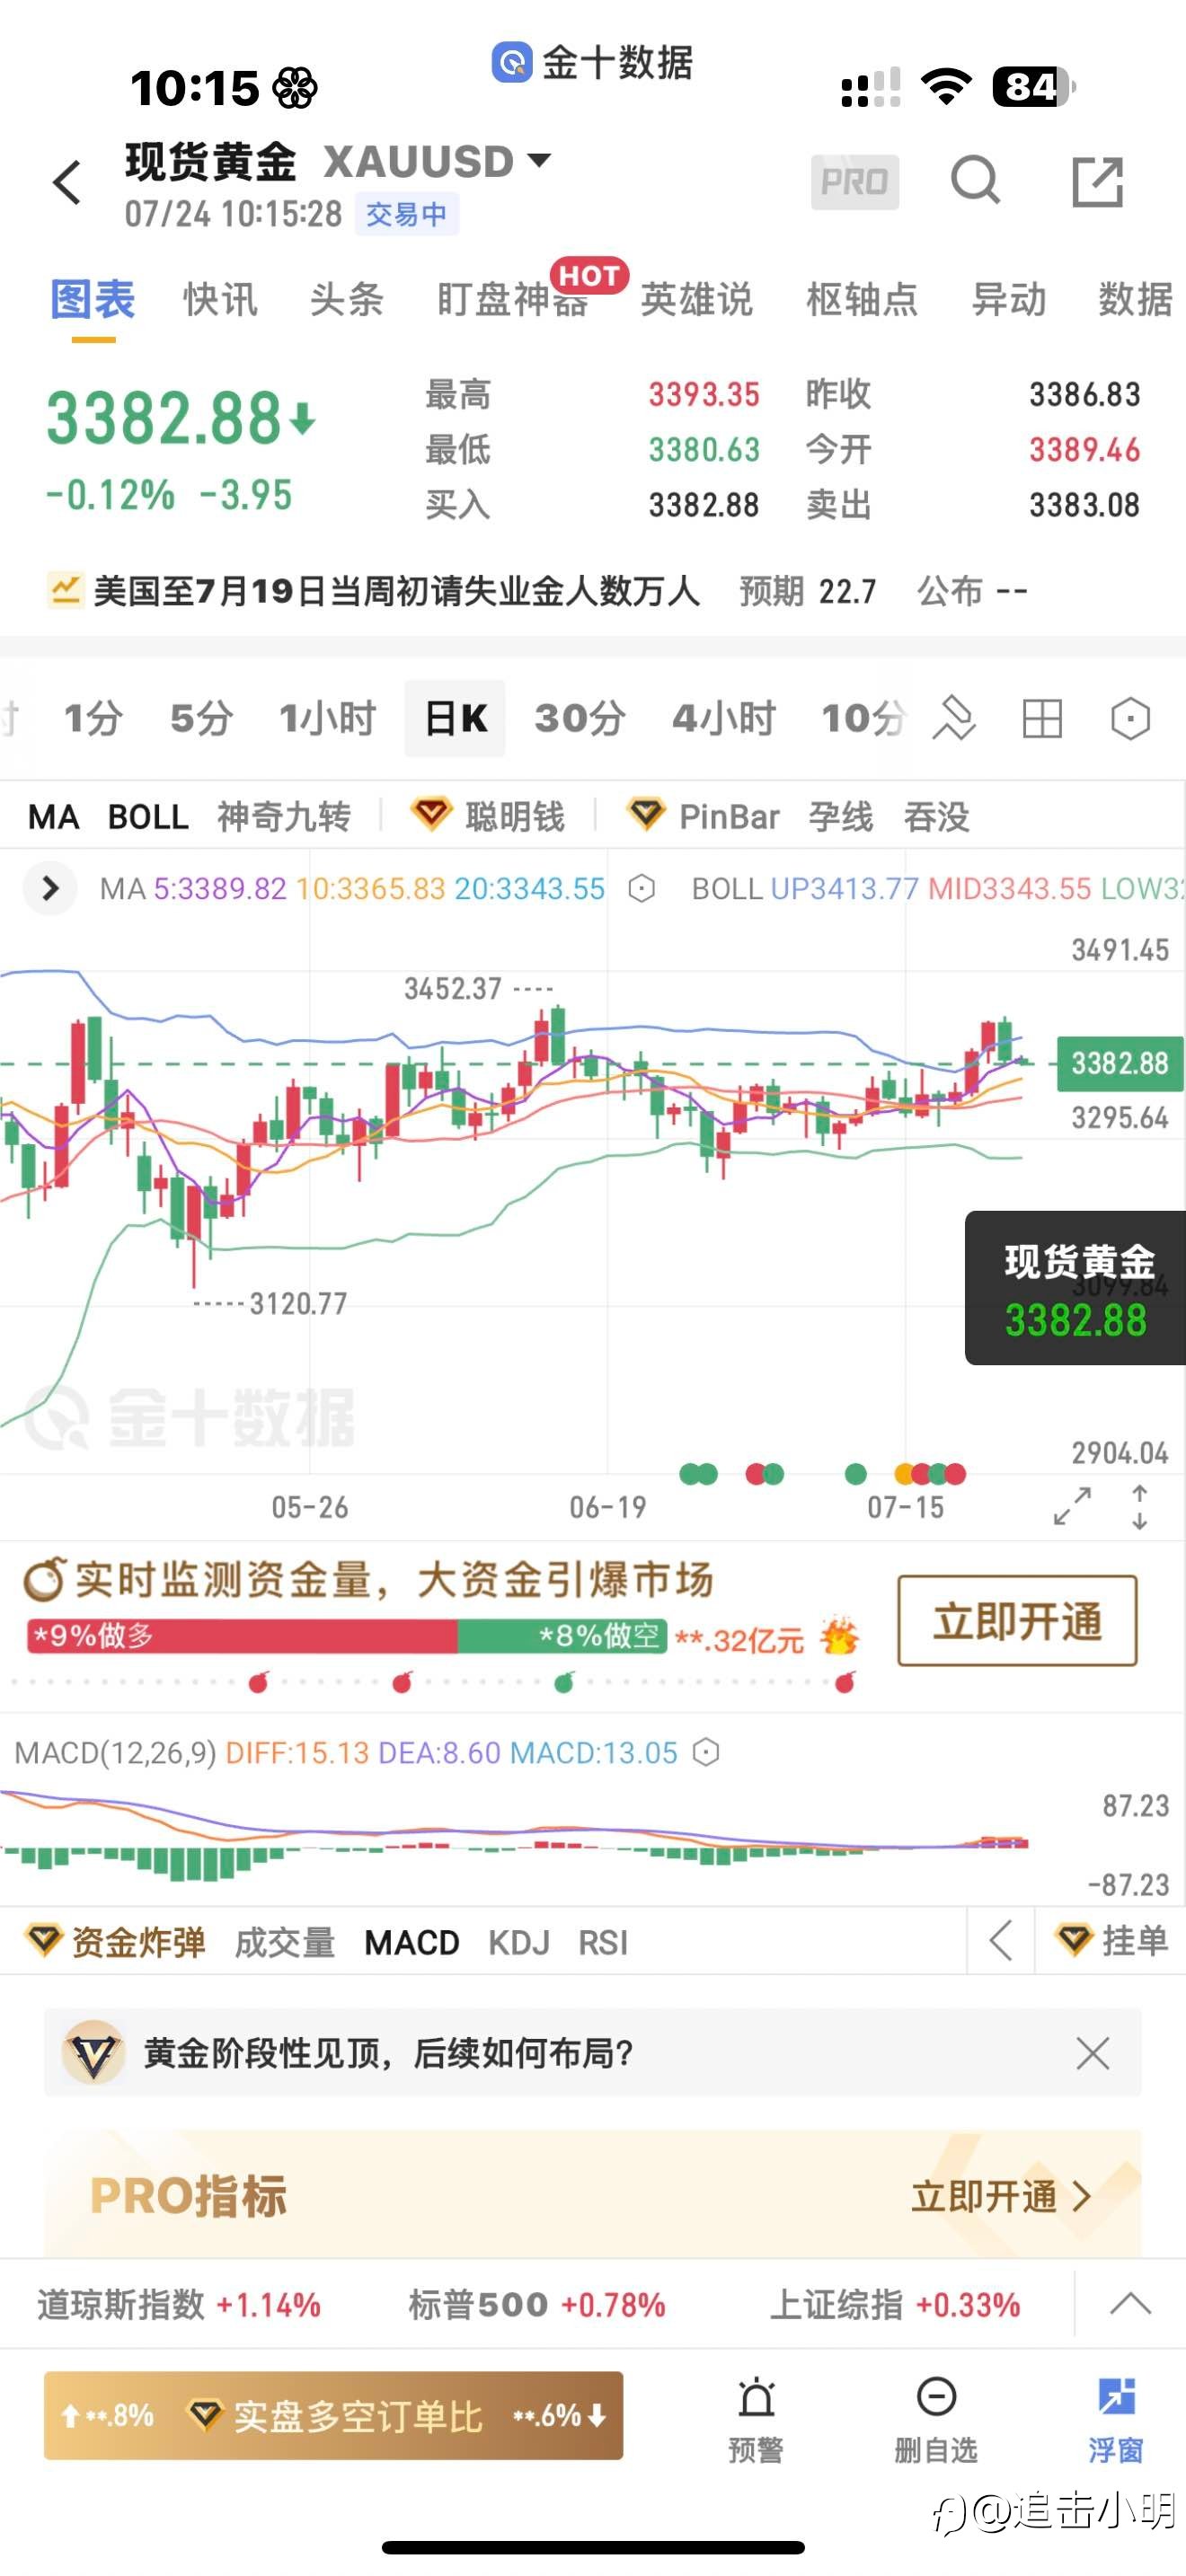Tap the green 做空 ratio bar
The width and height of the screenshot is (1186, 2576).
click(x=562, y=1636)
